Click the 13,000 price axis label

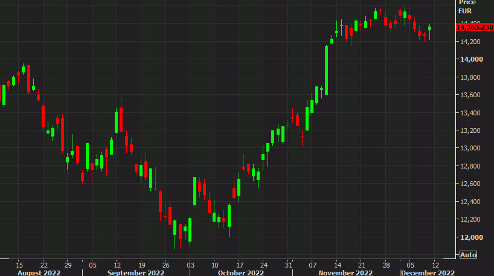click(472, 148)
